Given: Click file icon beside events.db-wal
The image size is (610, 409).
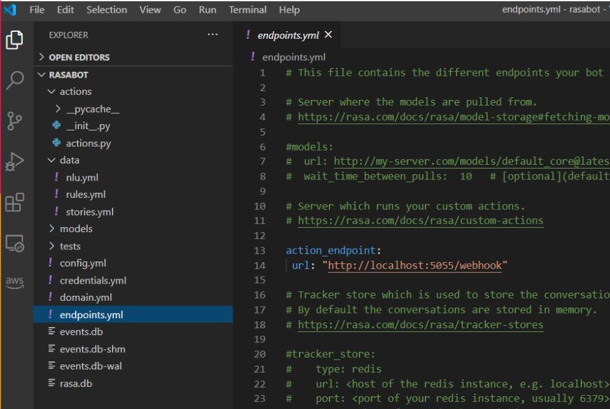Looking at the screenshot, I should point(52,365).
